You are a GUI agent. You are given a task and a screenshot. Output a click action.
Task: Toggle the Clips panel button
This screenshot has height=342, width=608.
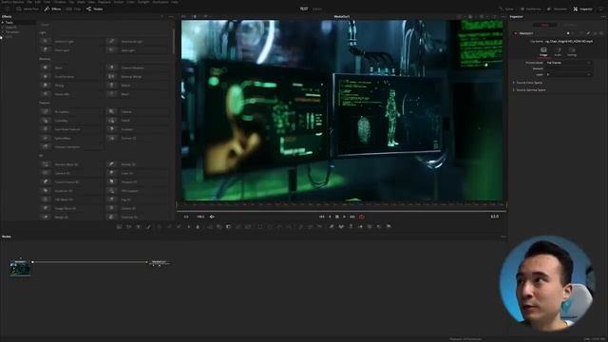(x=73, y=9)
